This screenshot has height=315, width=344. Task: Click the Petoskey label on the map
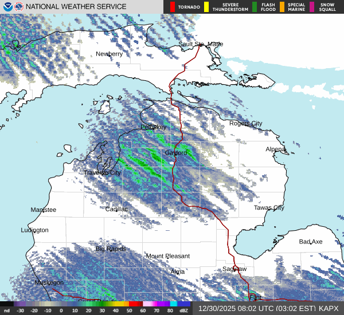point(154,127)
